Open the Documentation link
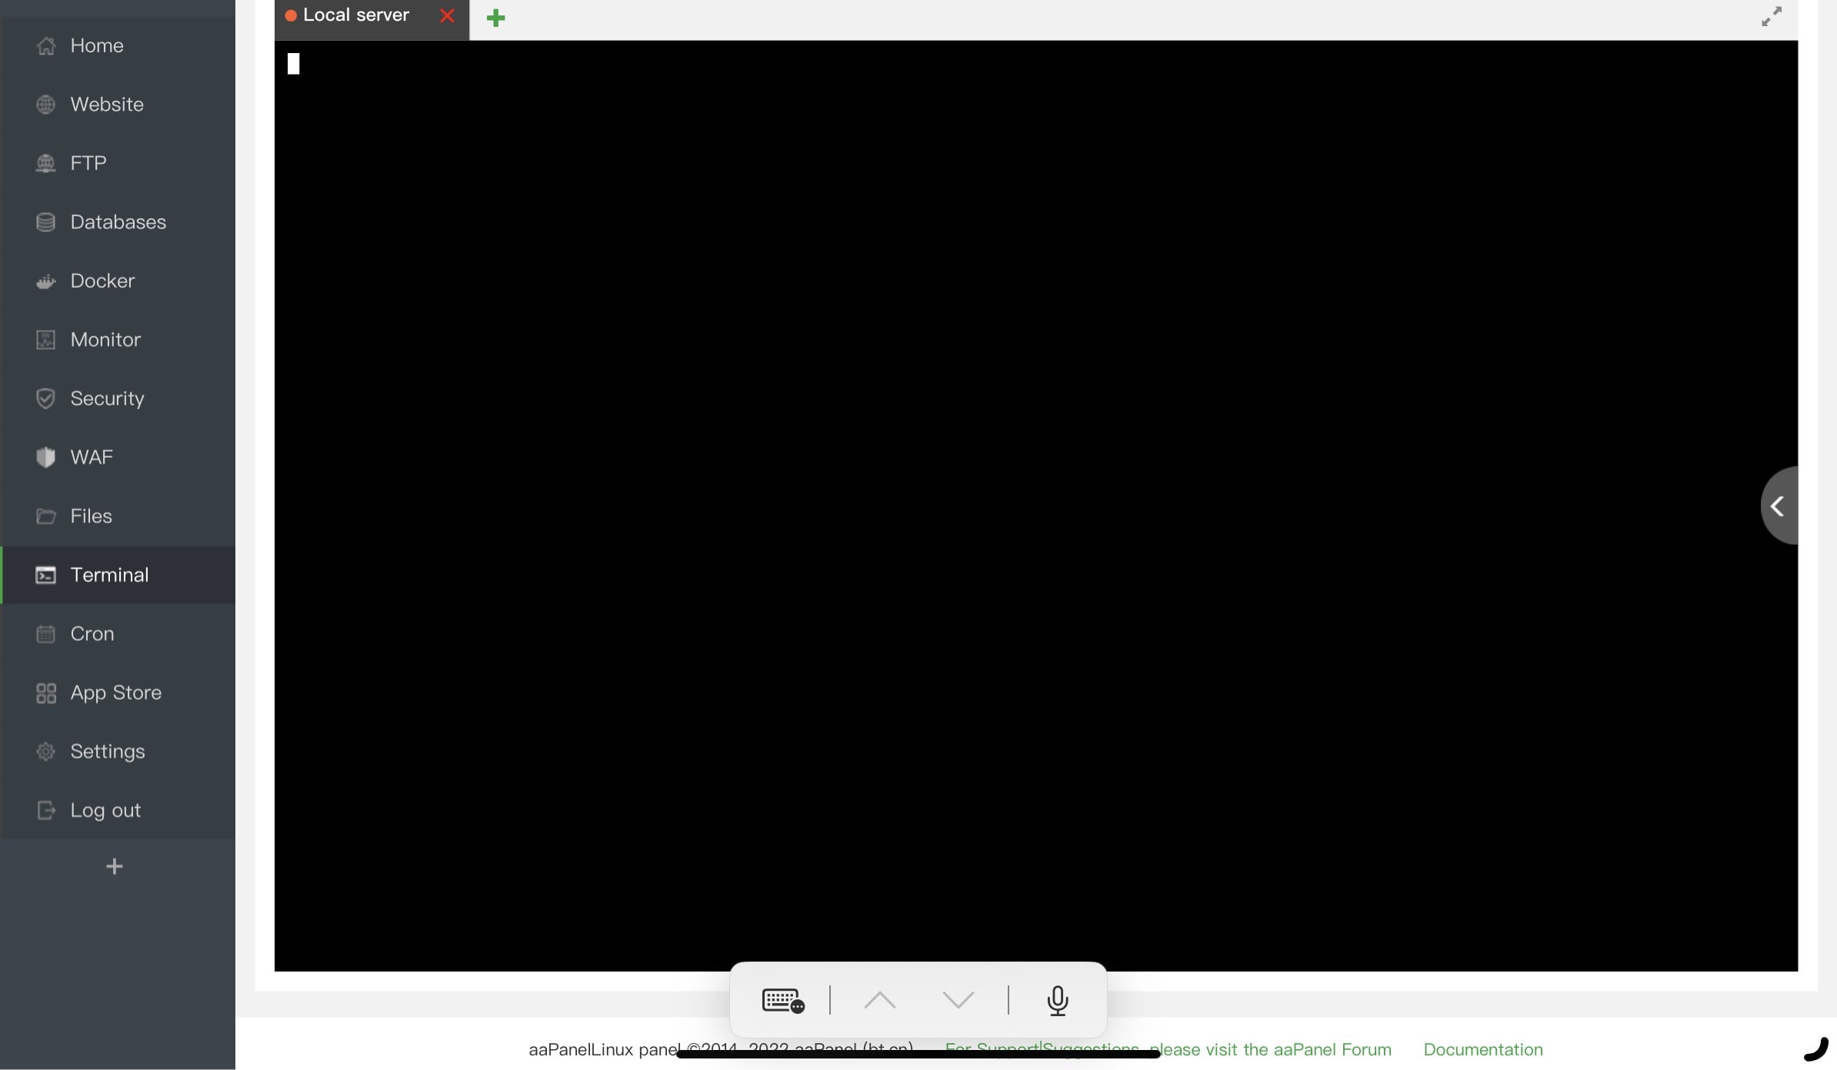Image resolution: width=1837 pixels, height=1070 pixels. pos(1482,1049)
